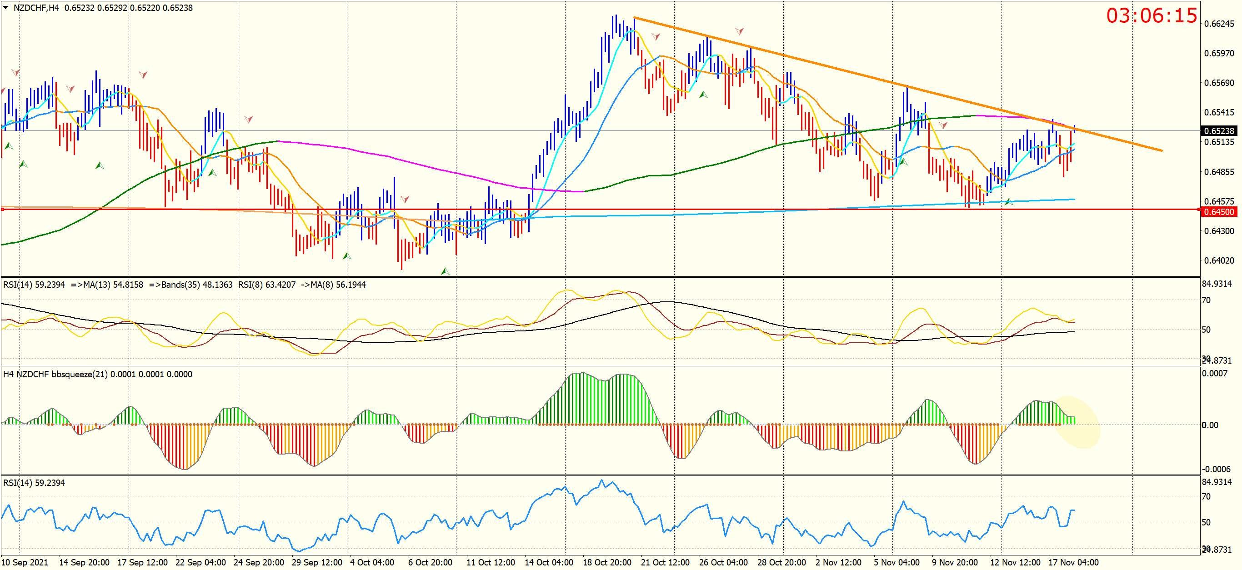Click the first red arrow marker near 10 Sep 2021

(16, 73)
